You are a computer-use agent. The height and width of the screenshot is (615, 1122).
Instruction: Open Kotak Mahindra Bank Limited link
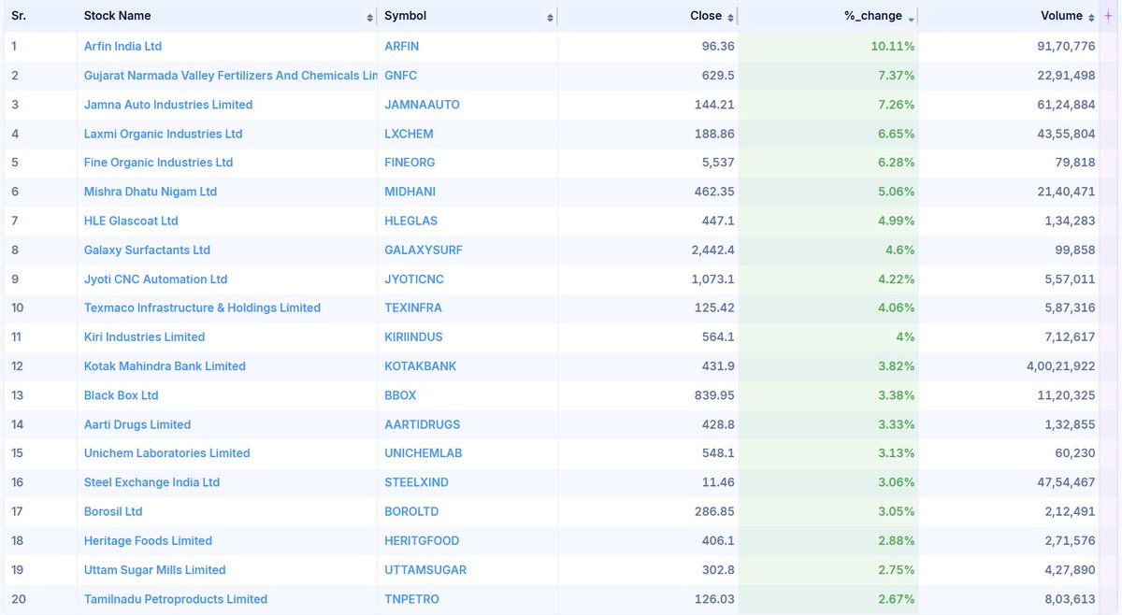pyautogui.click(x=165, y=366)
